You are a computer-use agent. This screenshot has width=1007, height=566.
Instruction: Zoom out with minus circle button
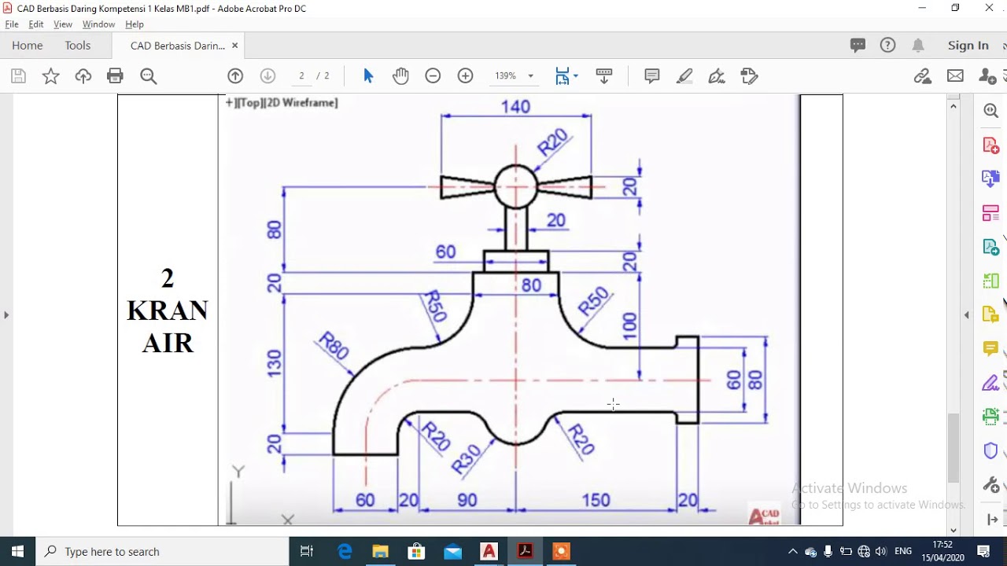(x=433, y=76)
